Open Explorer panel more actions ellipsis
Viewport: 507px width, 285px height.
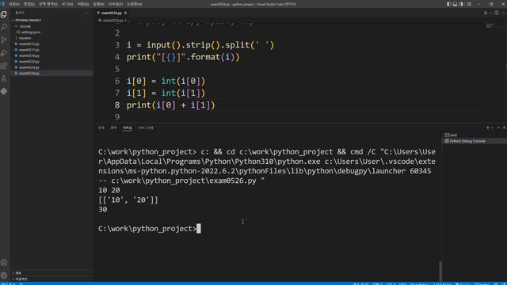(86, 13)
